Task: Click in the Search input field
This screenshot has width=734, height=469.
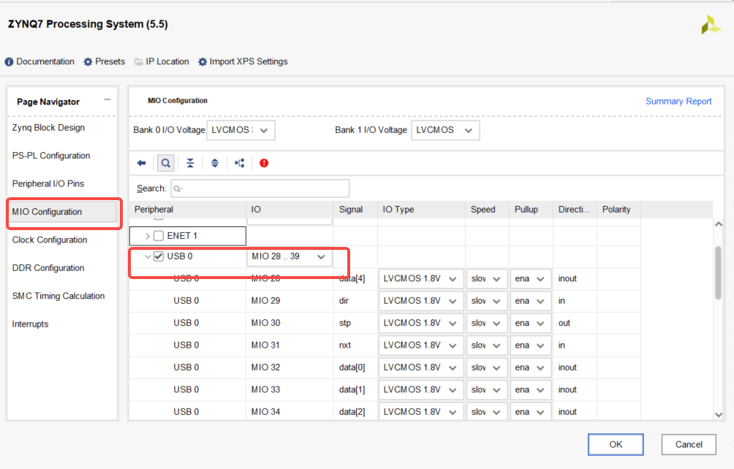Action: (260, 188)
